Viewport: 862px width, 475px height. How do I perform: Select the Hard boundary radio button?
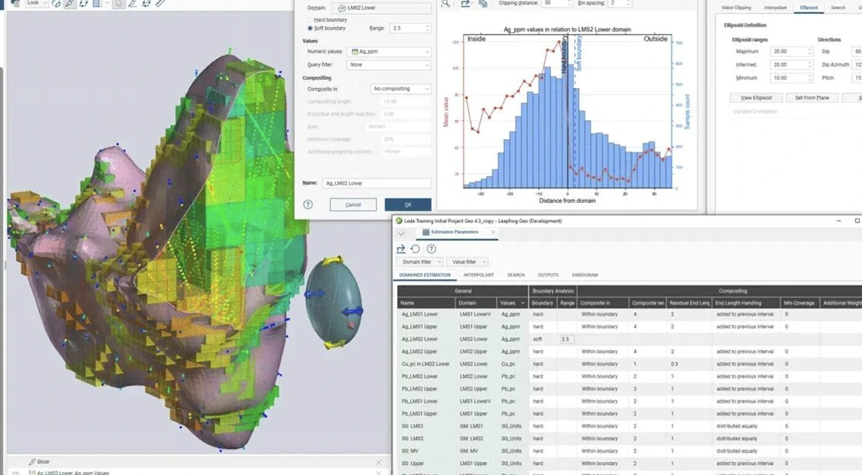(310, 20)
